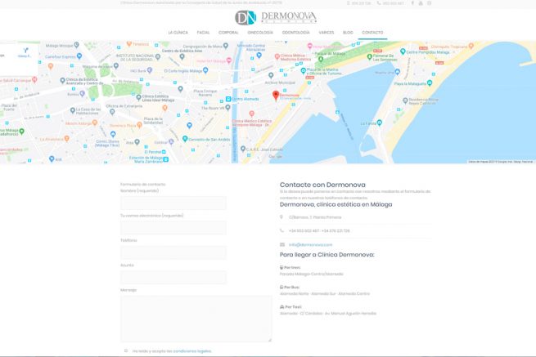Screen dimensions: 536x357
Task: Click the Centro Alameda station marker
Action: click(228, 99)
